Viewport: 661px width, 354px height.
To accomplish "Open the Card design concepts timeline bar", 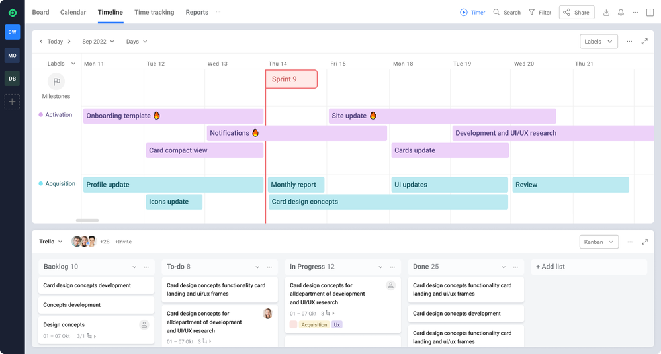I will click(x=388, y=202).
